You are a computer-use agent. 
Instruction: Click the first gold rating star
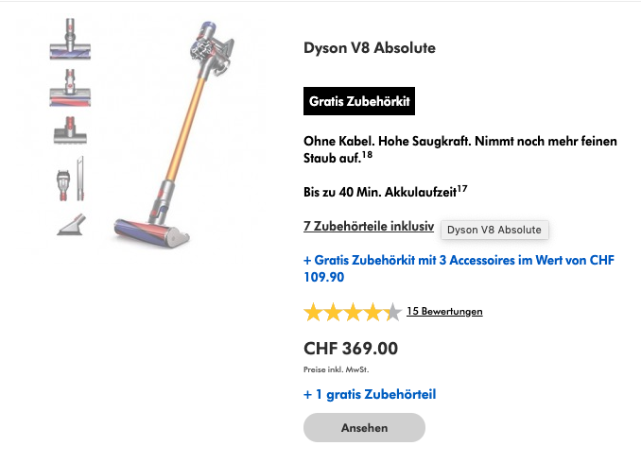tap(313, 312)
